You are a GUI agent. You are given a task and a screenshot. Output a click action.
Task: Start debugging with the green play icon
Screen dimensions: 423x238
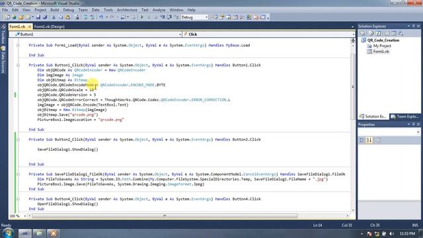coord(142,17)
